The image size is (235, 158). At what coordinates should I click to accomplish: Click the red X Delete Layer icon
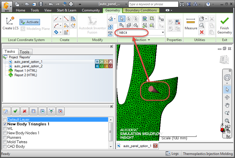pyautogui.click(x=24, y=111)
